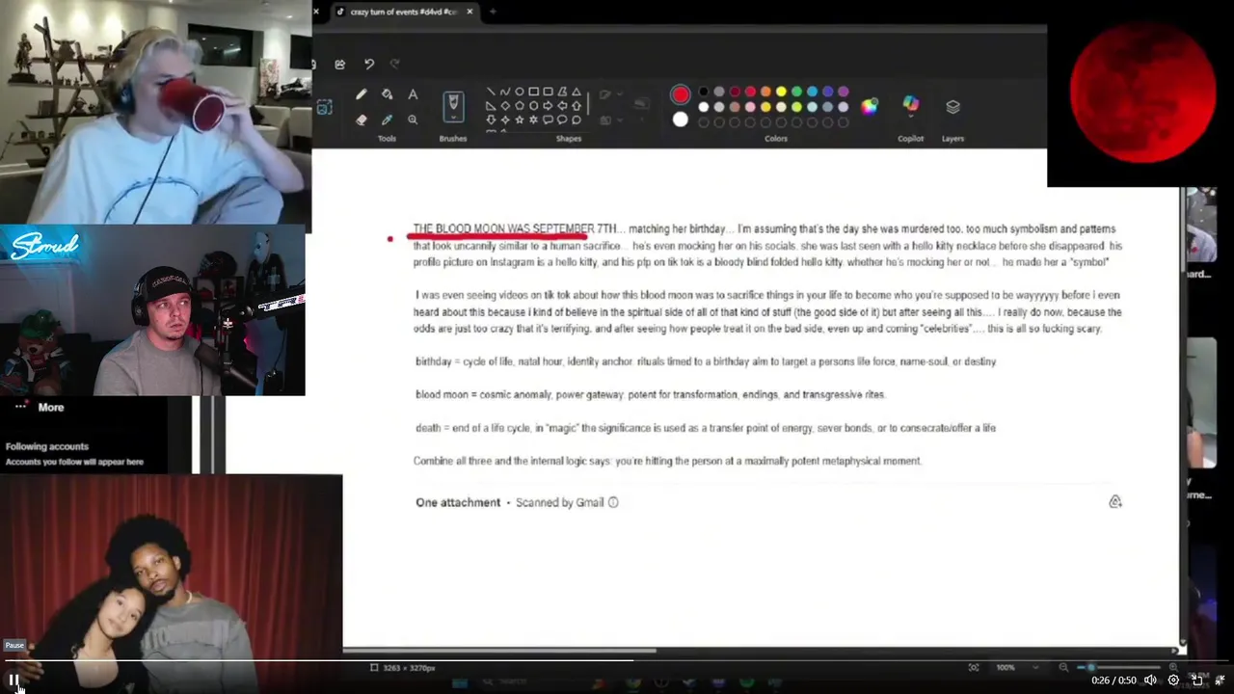Open the TikTok More menu item
The image size is (1234, 694).
pos(39,407)
